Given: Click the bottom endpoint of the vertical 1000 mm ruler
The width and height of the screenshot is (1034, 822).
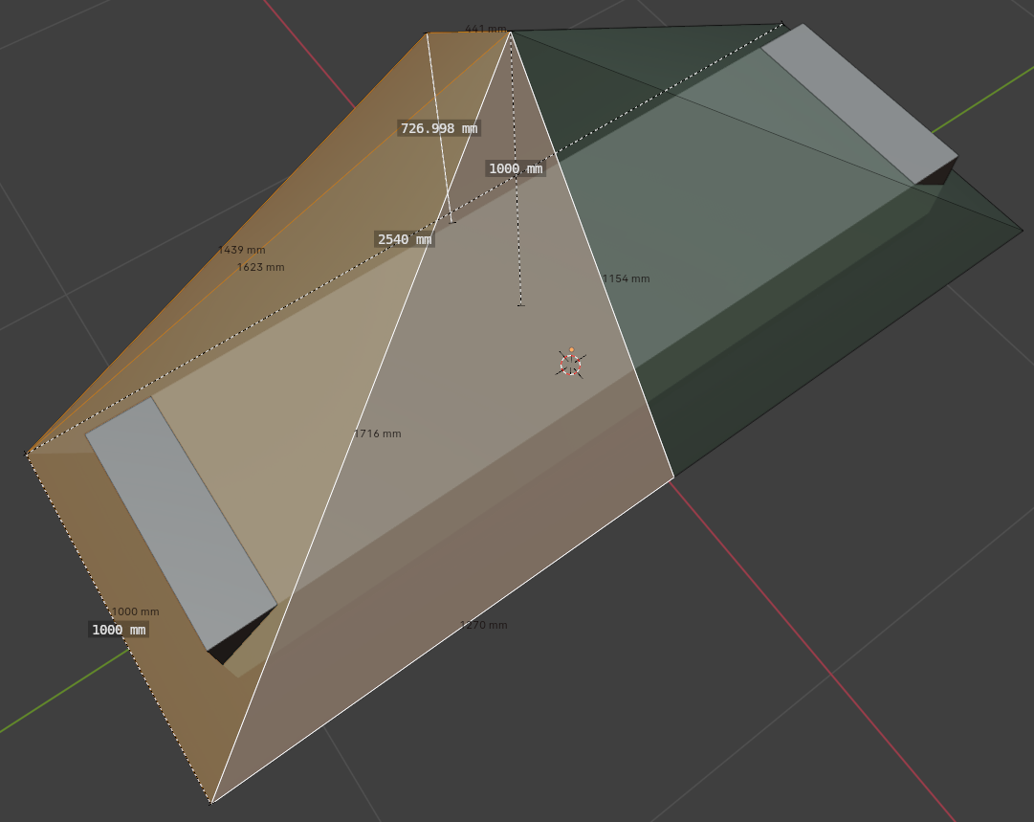Looking at the screenshot, I should point(520,304).
